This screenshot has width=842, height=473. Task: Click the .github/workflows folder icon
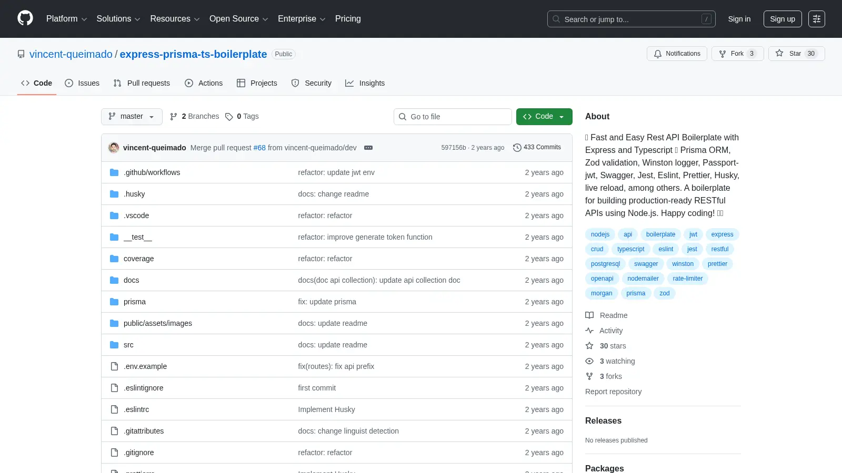[114, 172]
